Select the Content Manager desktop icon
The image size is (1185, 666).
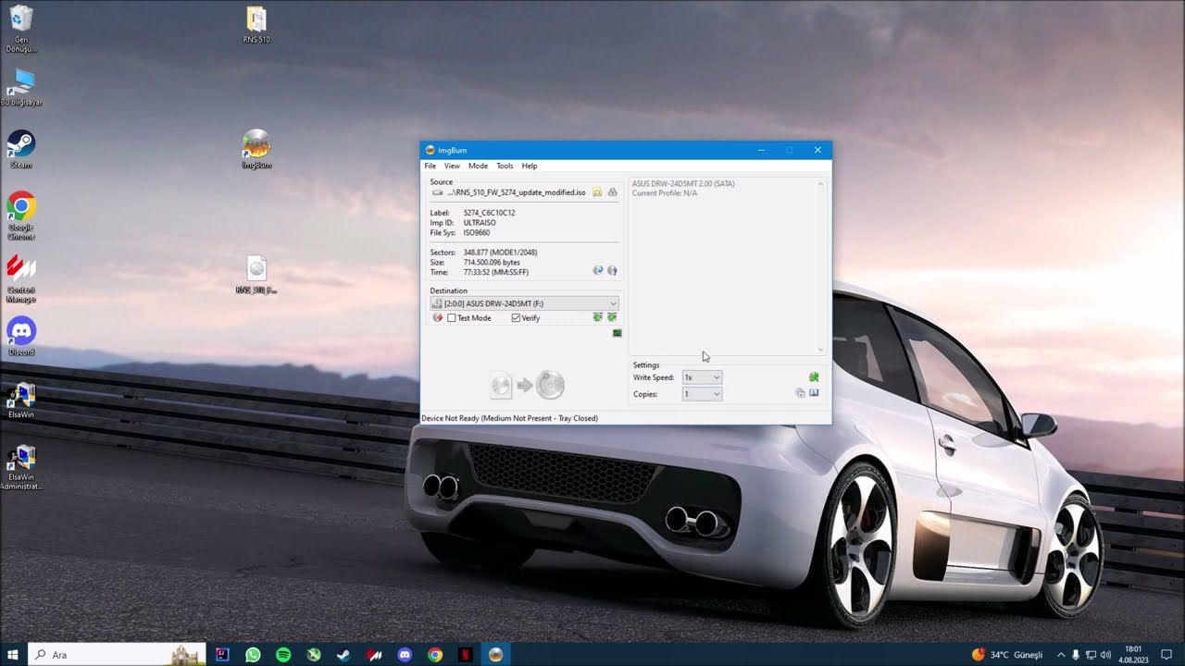coord(20,279)
